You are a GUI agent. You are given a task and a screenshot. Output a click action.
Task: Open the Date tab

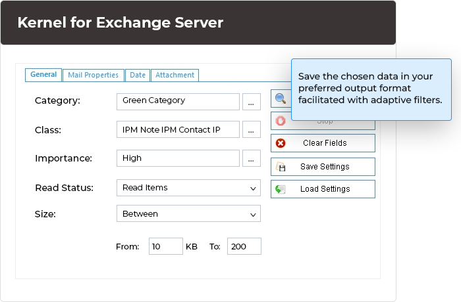click(x=138, y=75)
